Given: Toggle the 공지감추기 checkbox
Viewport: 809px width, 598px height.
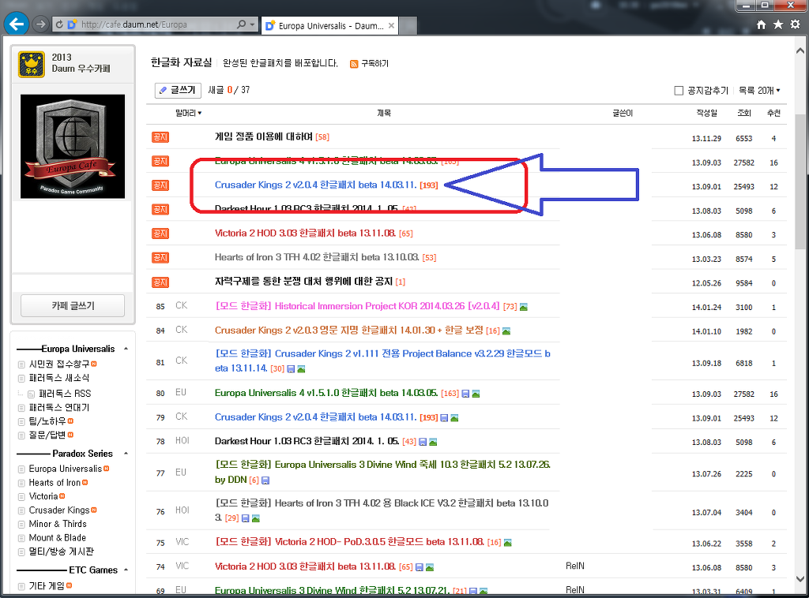Looking at the screenshot, I should [679, 91].
